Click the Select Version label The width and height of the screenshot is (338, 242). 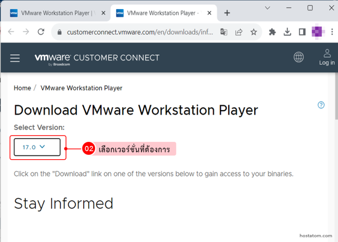click(39, 127)
